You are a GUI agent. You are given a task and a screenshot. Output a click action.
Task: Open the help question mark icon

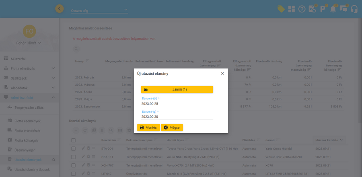[x=302, y=9]
